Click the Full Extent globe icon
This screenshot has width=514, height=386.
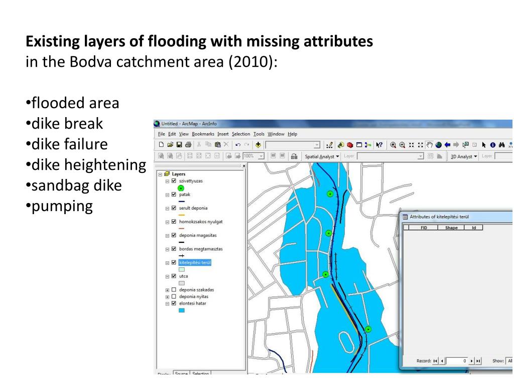439,145
